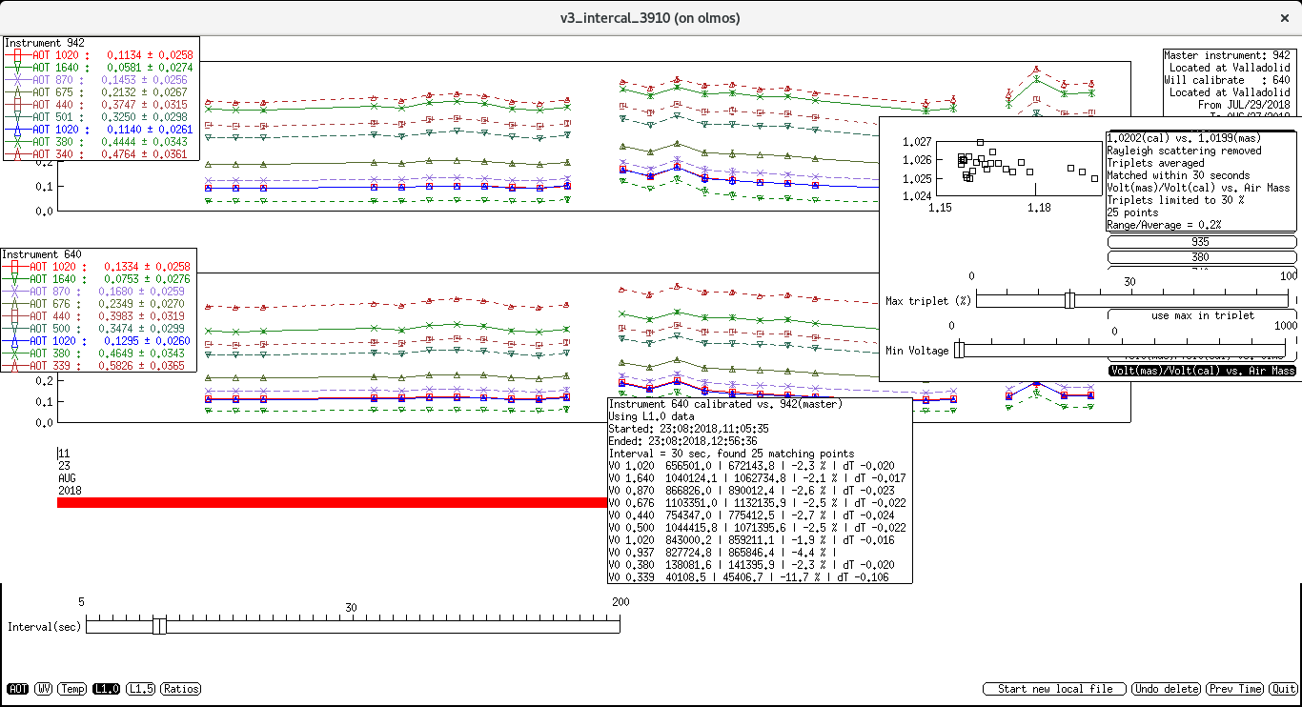Click square marker for Instrument 942 AOT 440
This screenshot has height=707, width=1302.
17,105
